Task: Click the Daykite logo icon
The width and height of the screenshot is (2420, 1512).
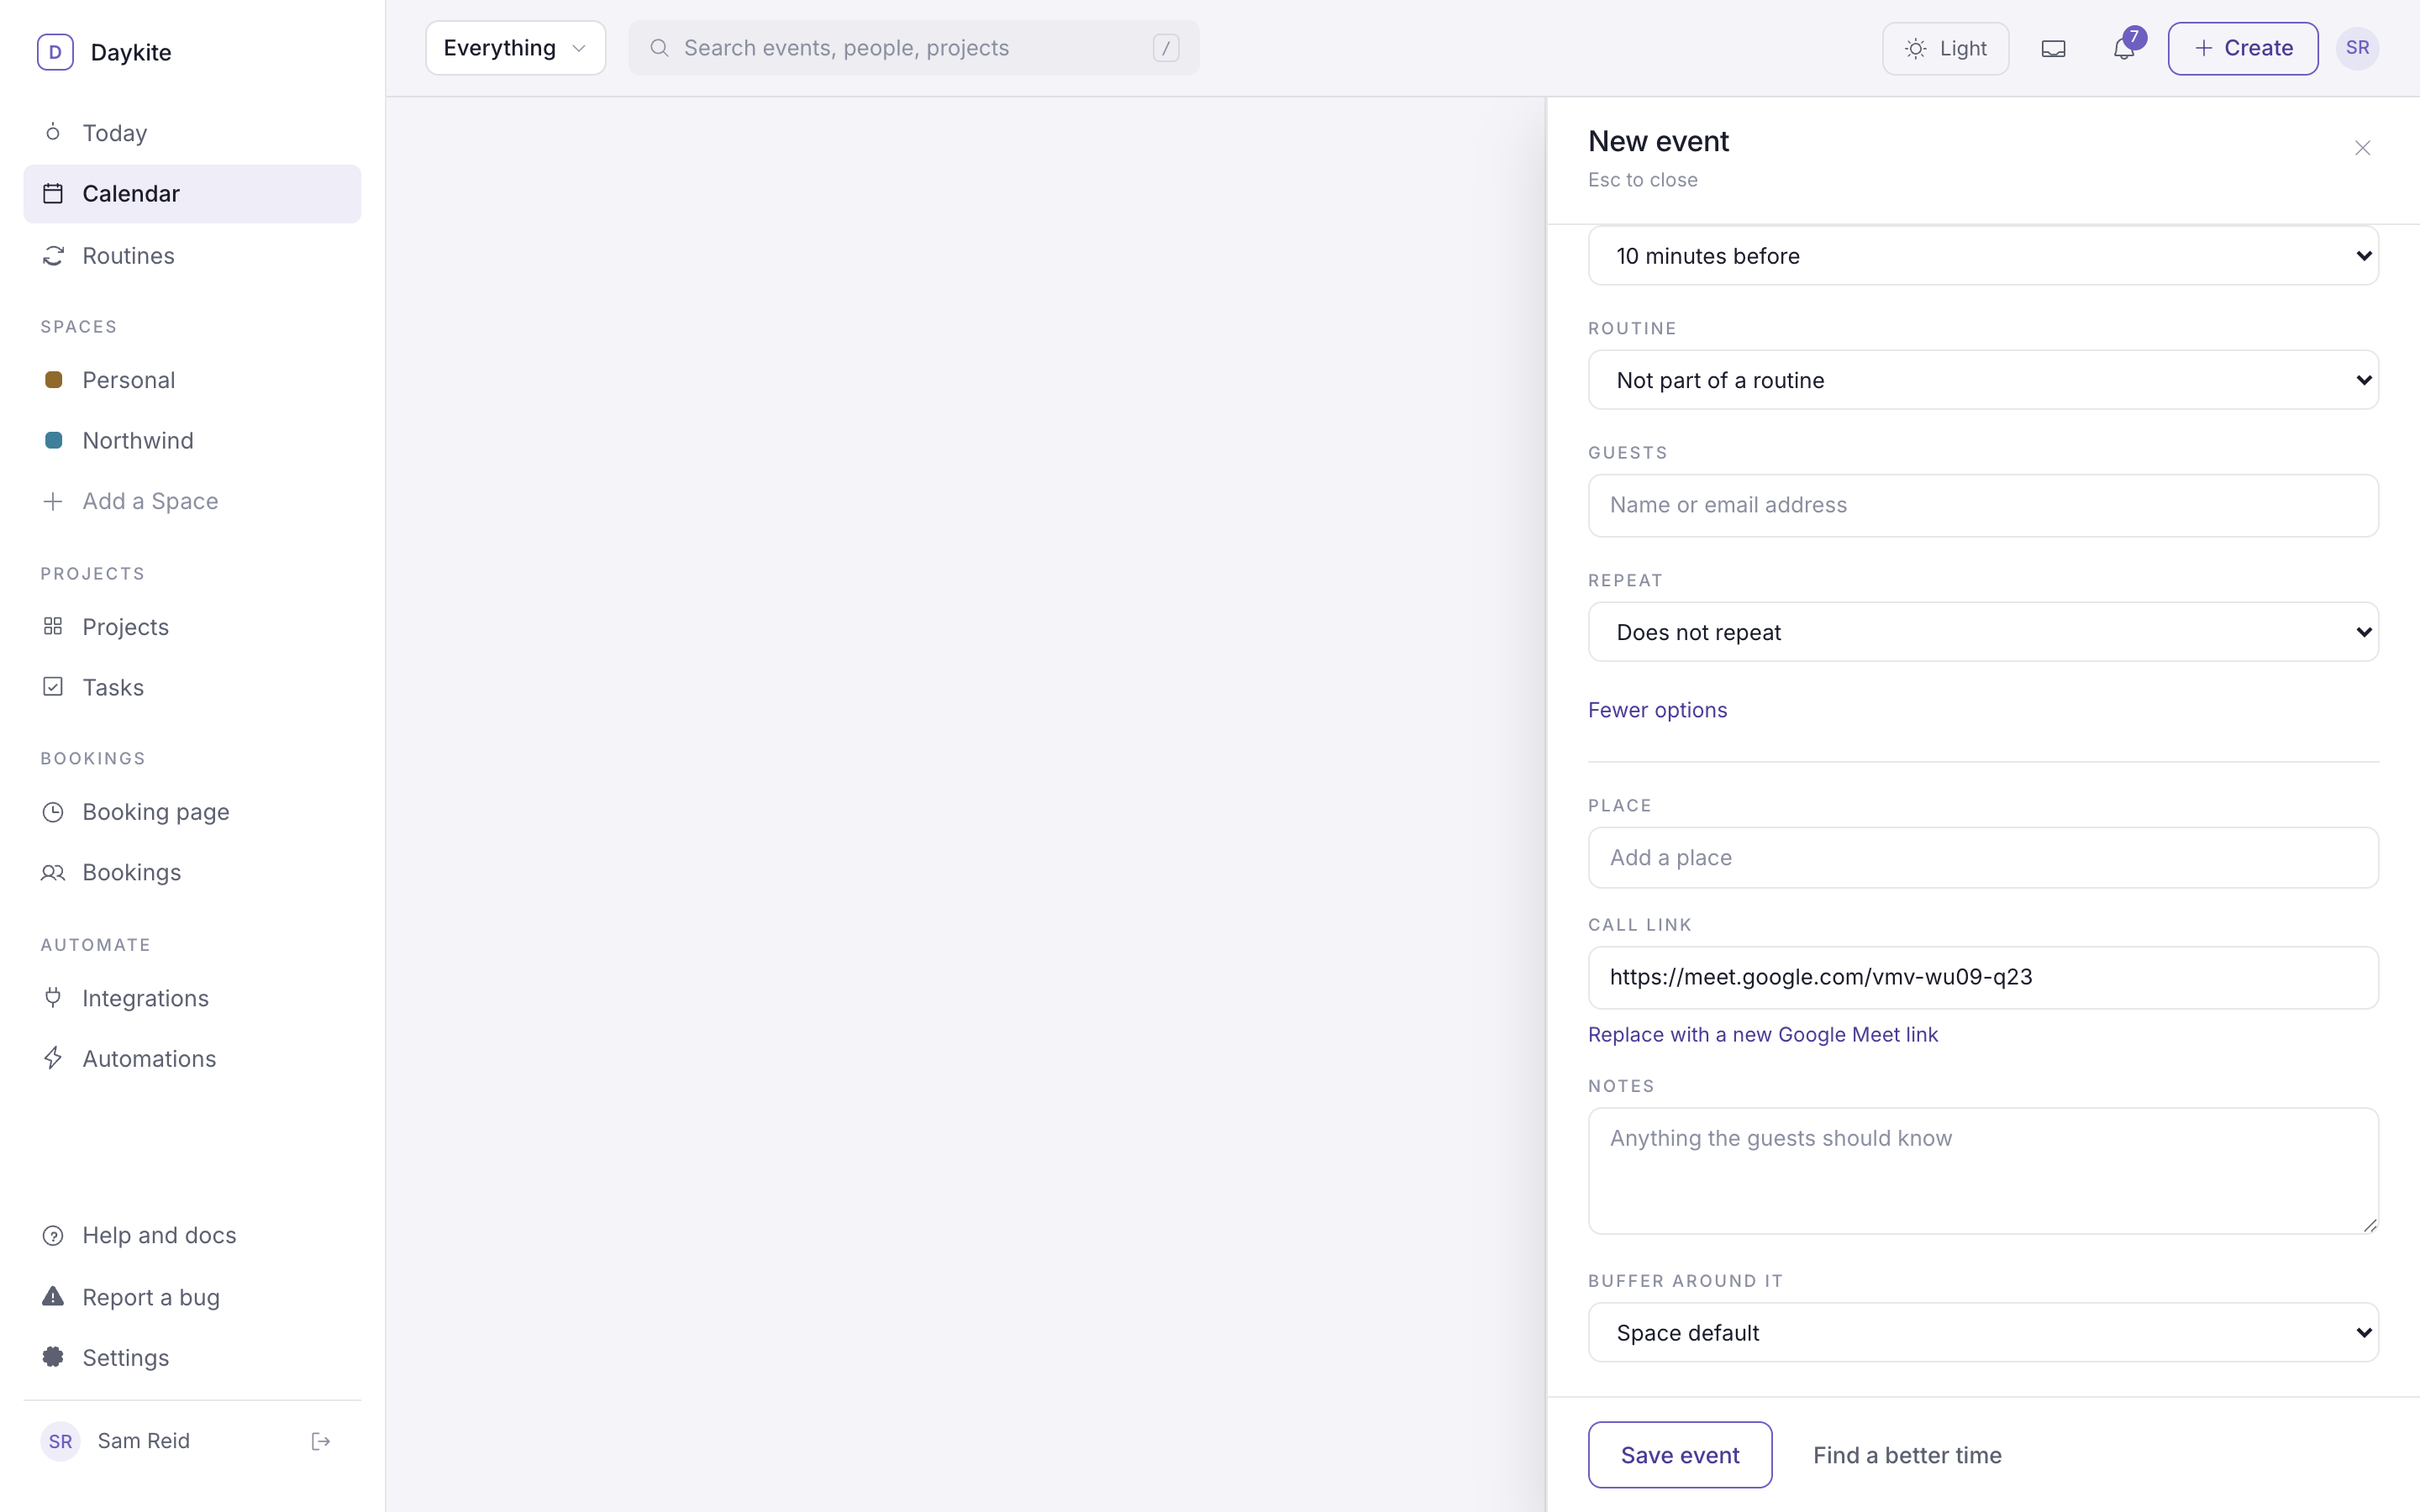Action: click(x=55, y=52)
